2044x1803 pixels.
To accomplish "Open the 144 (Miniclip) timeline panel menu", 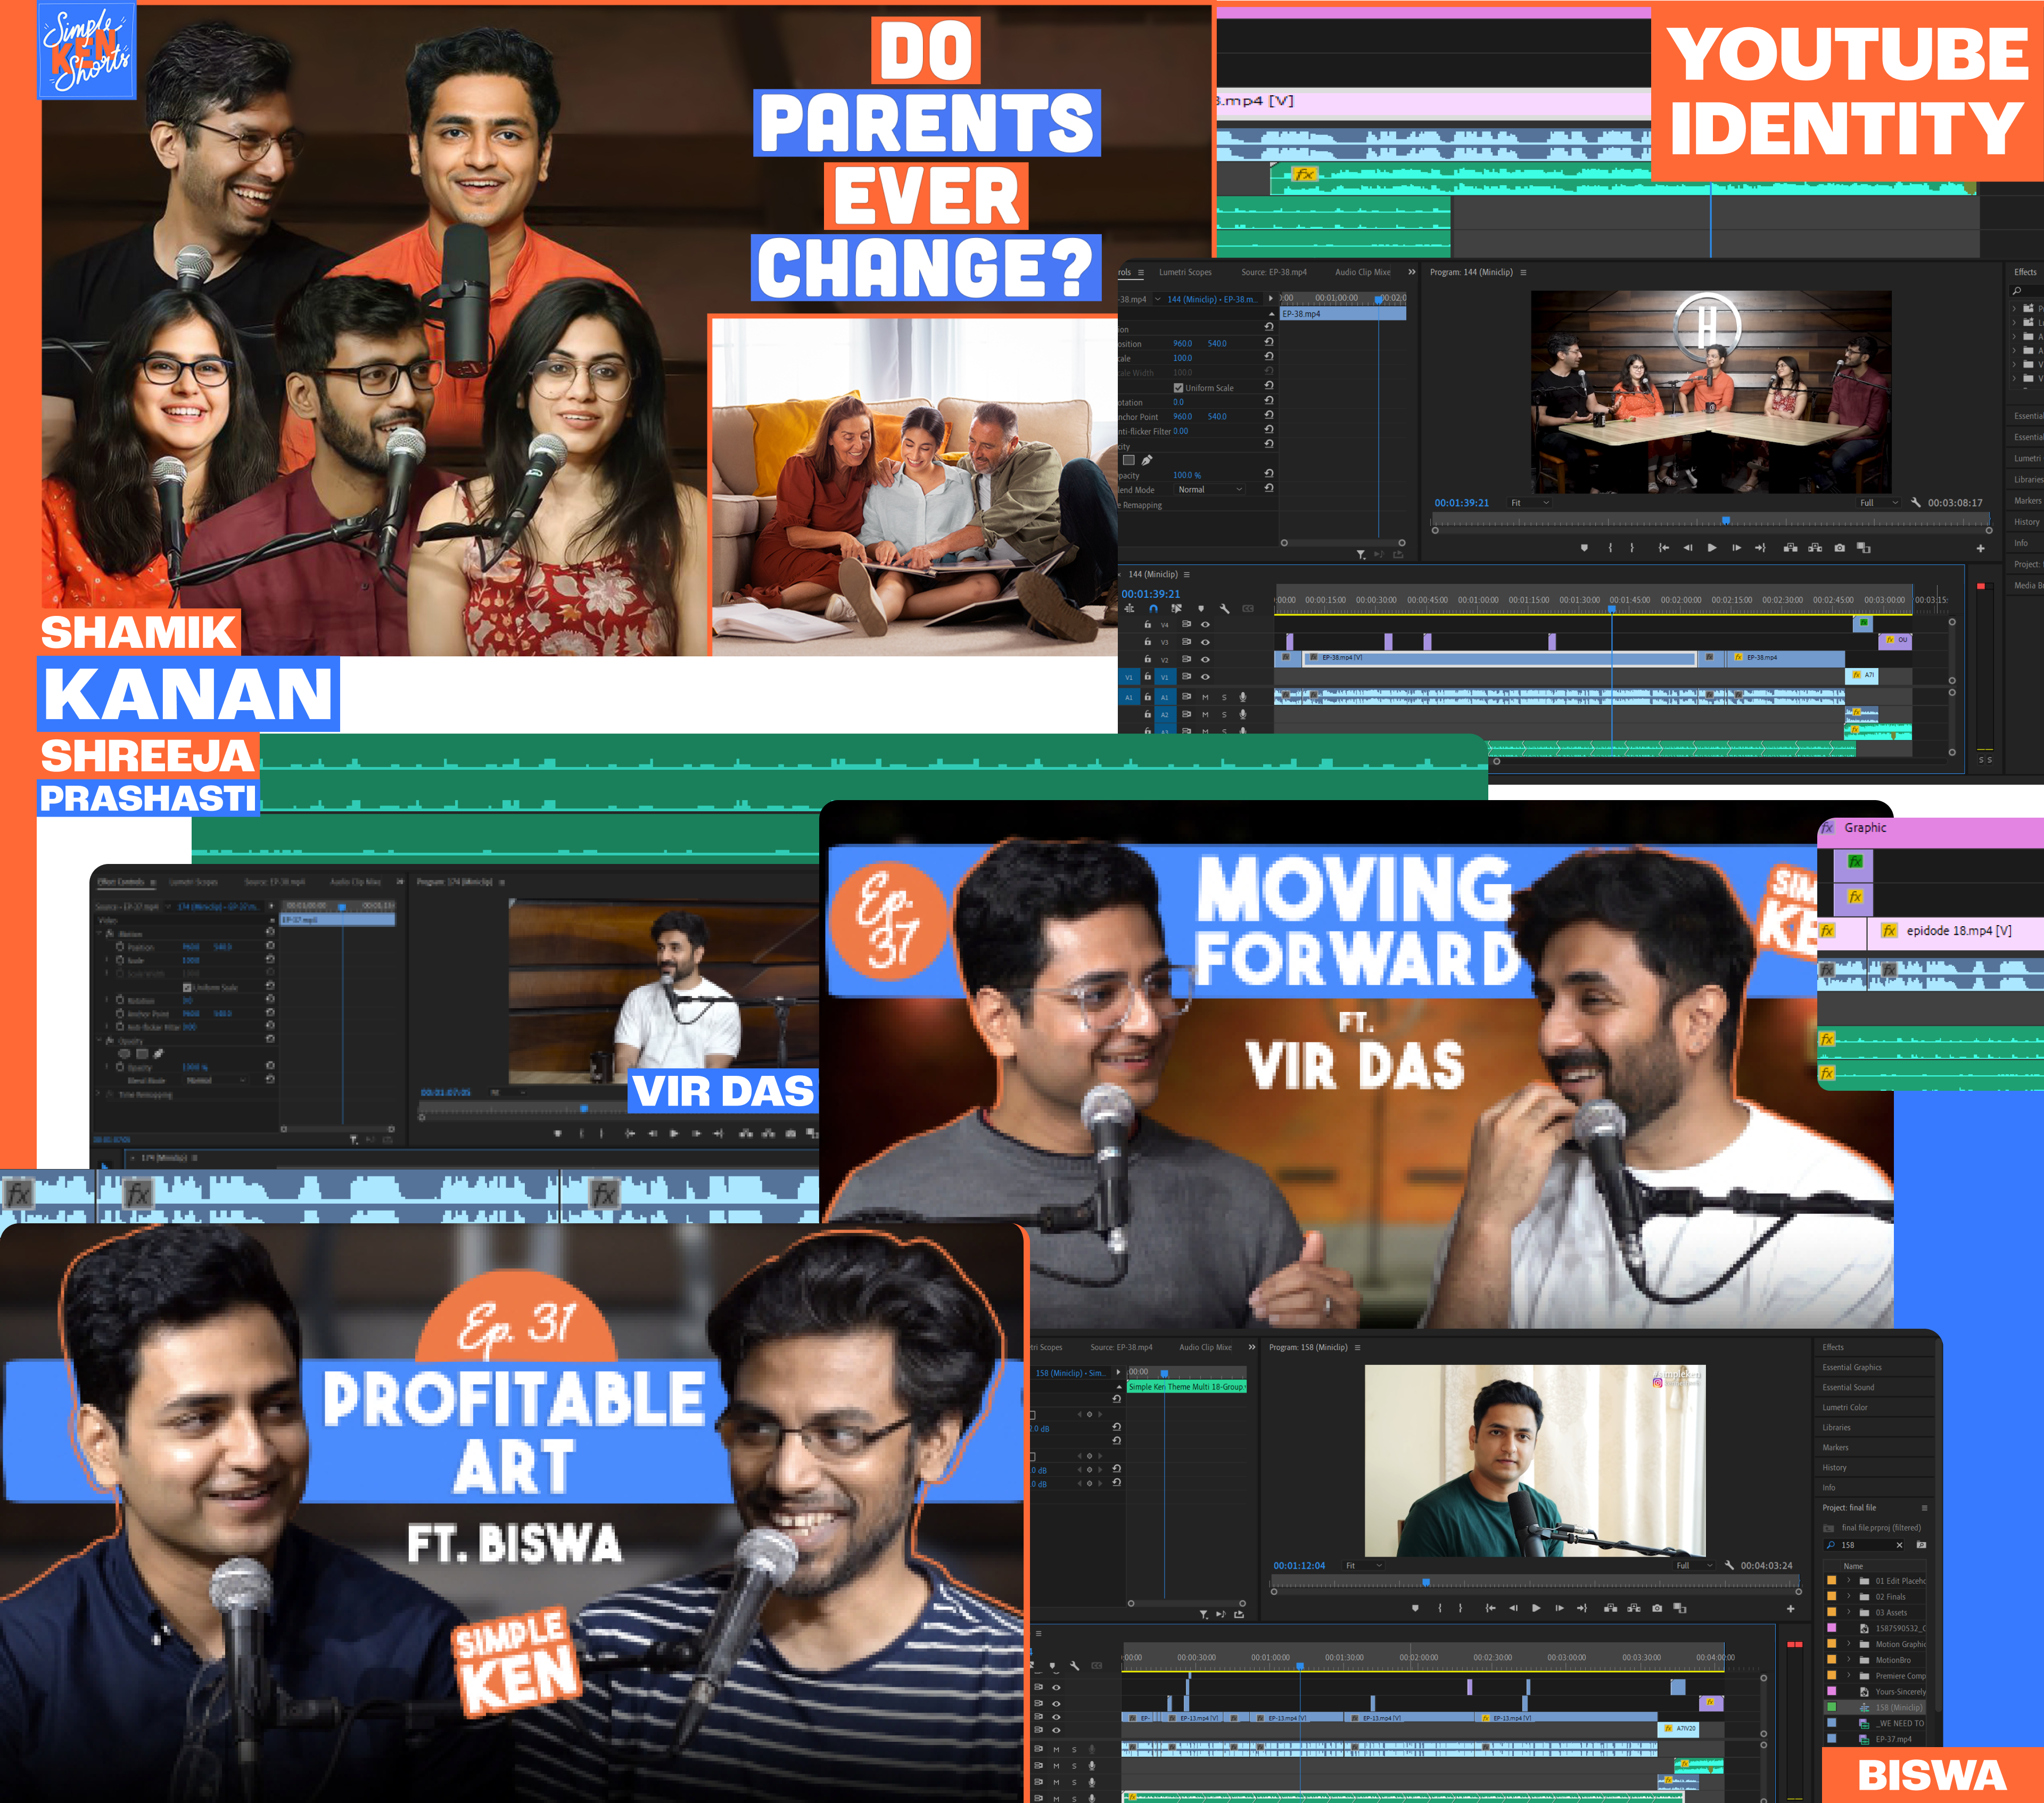I will 1187,575.
